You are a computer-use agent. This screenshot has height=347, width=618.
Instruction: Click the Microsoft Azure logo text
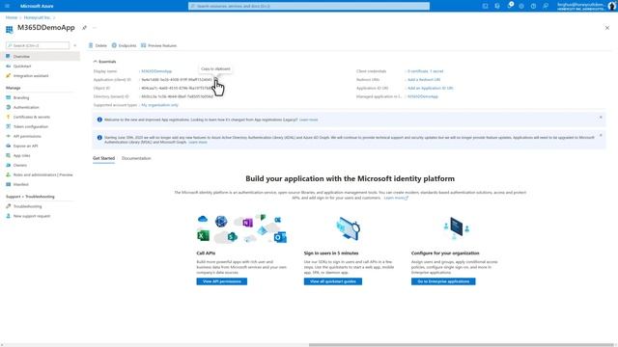(37, 6)
